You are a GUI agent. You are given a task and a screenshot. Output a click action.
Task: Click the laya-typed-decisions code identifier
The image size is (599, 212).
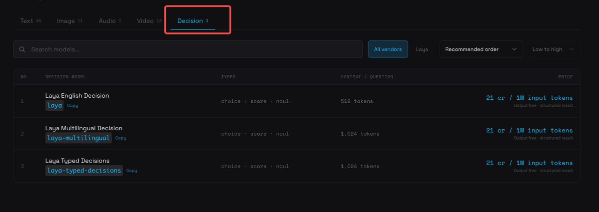(84, 171)
